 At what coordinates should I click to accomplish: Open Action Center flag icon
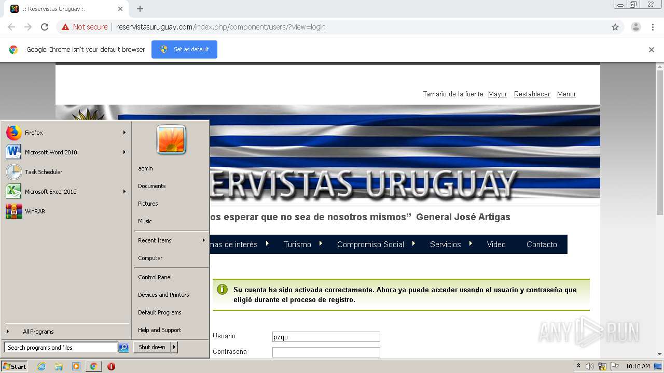[x=615, y=366]
